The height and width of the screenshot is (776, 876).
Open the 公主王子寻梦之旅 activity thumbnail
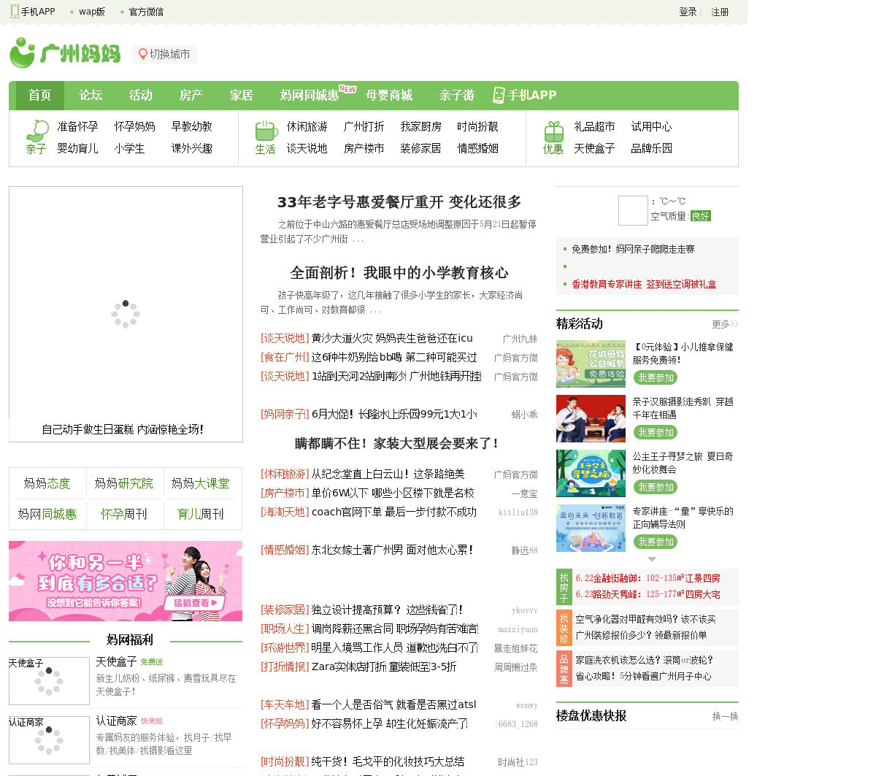coord(591,473)
